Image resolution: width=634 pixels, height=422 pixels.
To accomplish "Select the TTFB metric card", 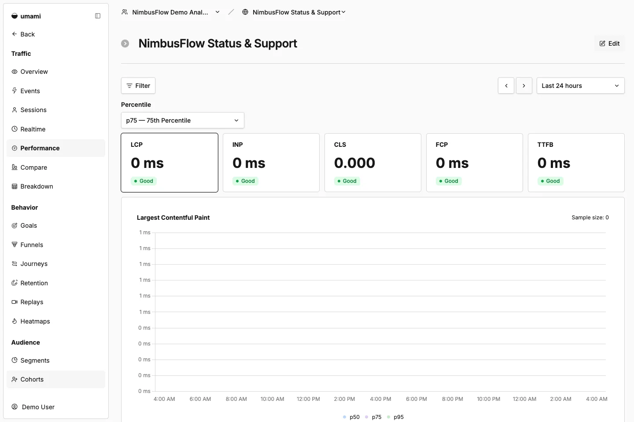I will click(576, 163).
